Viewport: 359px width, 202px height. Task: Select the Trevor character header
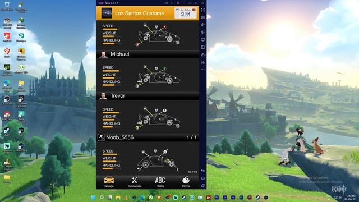click(x=148, y=96)
